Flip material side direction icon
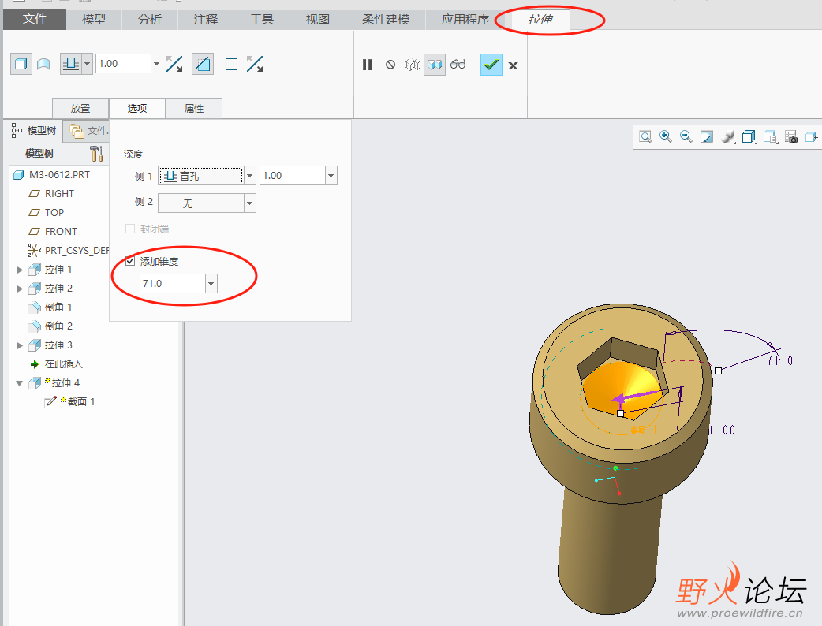 point(255,65)
